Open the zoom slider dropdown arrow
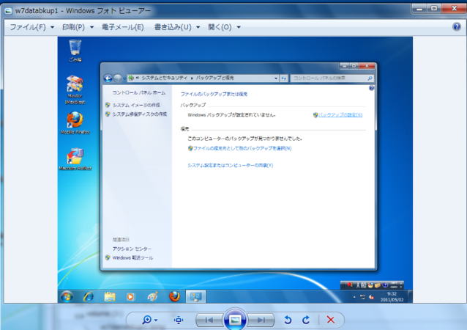This screenshot has height=330, width=467. [x=156, y=320]
